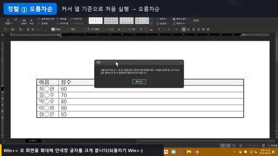Screen dimensions: 278x156
Task: Click the 표 속성 button
Action: [x=31, y=22]
